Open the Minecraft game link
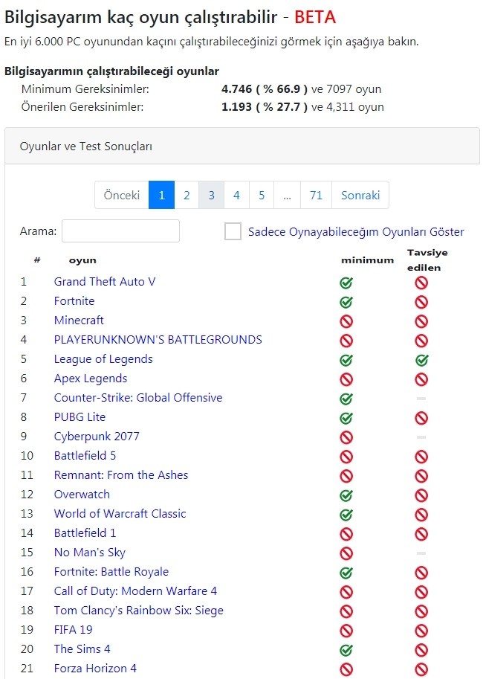The height and width of the screenshot is (679, 483). (79, 321)
